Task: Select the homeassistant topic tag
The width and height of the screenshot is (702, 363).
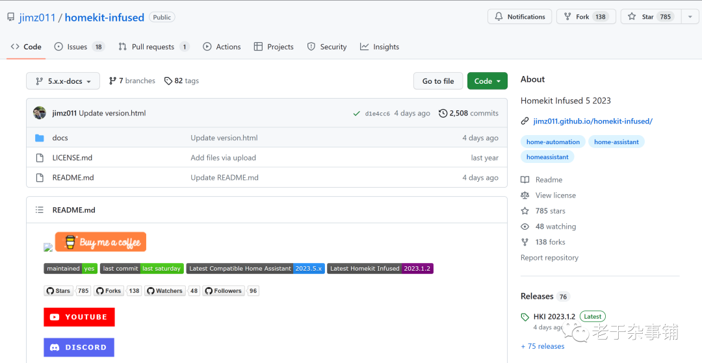Action: coord(547,157)
